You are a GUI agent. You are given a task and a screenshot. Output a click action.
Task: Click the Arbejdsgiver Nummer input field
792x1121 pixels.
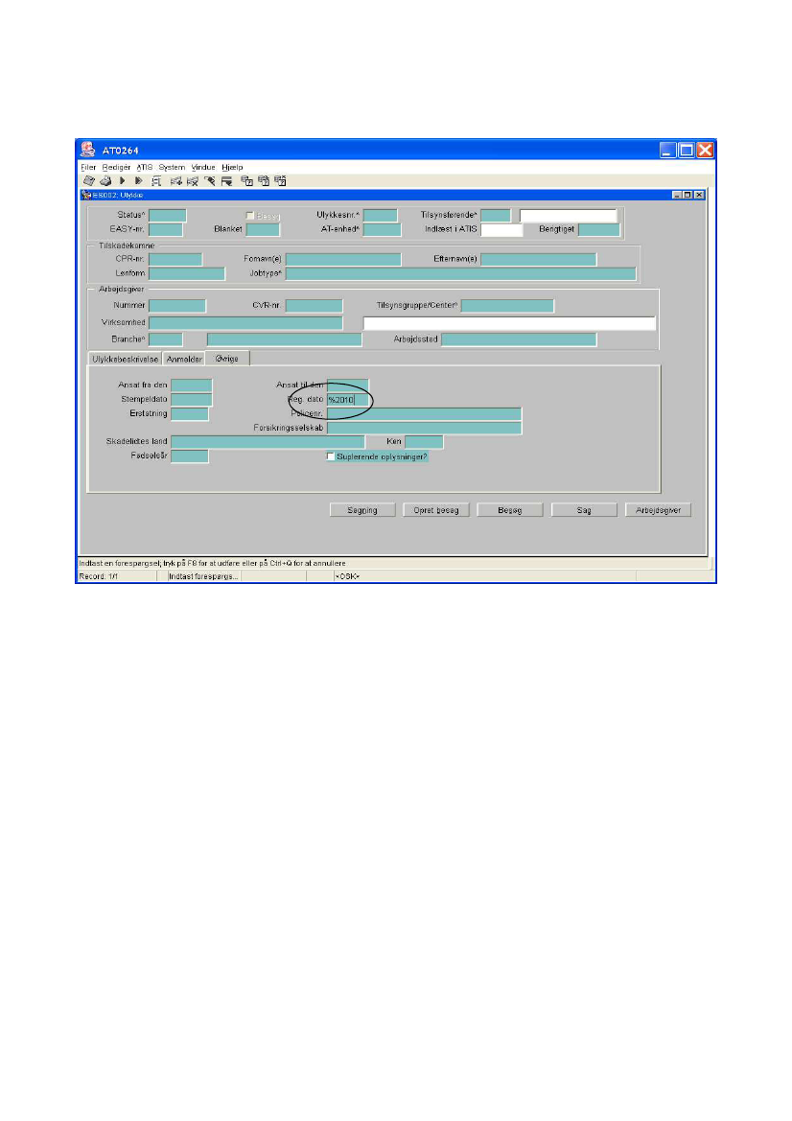coord(177,305)
